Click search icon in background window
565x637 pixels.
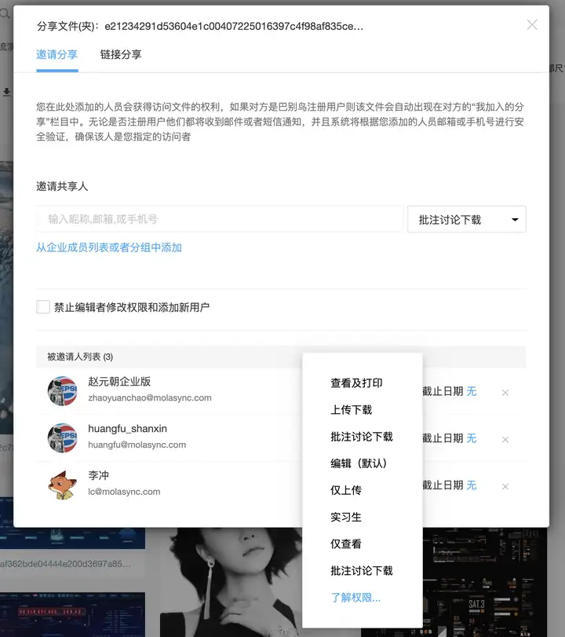point(5,13)
